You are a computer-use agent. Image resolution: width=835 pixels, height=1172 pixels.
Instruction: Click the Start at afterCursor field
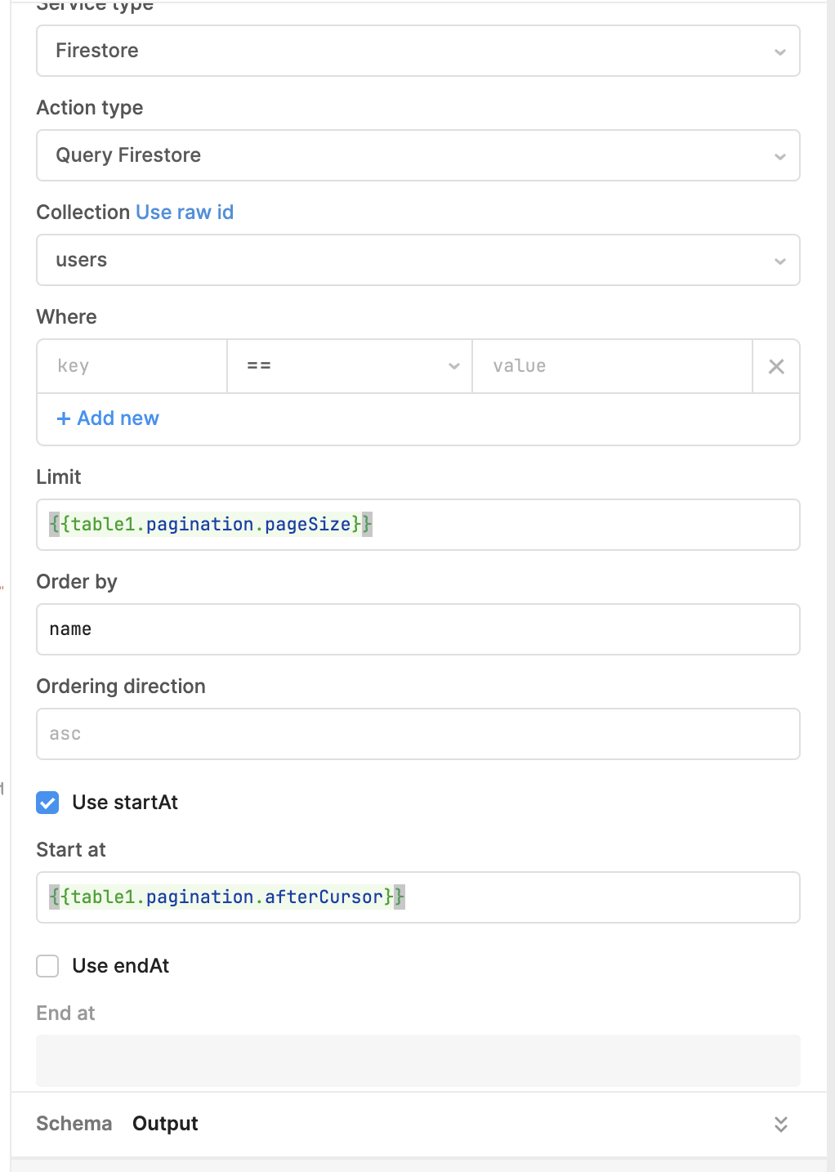click(418, 897)
